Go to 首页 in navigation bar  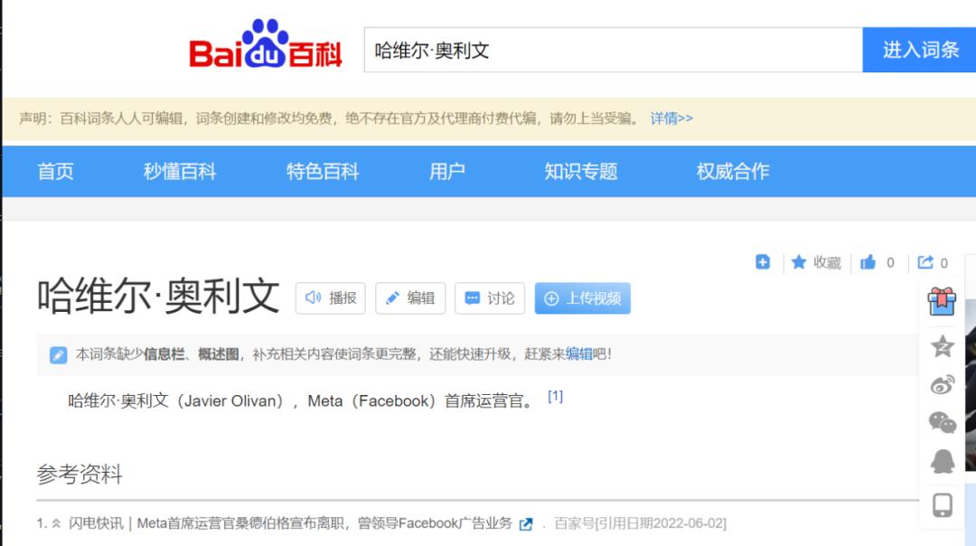tap(55, 171)
